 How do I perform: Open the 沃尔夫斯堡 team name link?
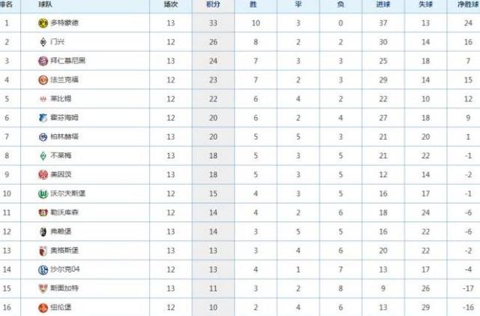coord(68,194)
